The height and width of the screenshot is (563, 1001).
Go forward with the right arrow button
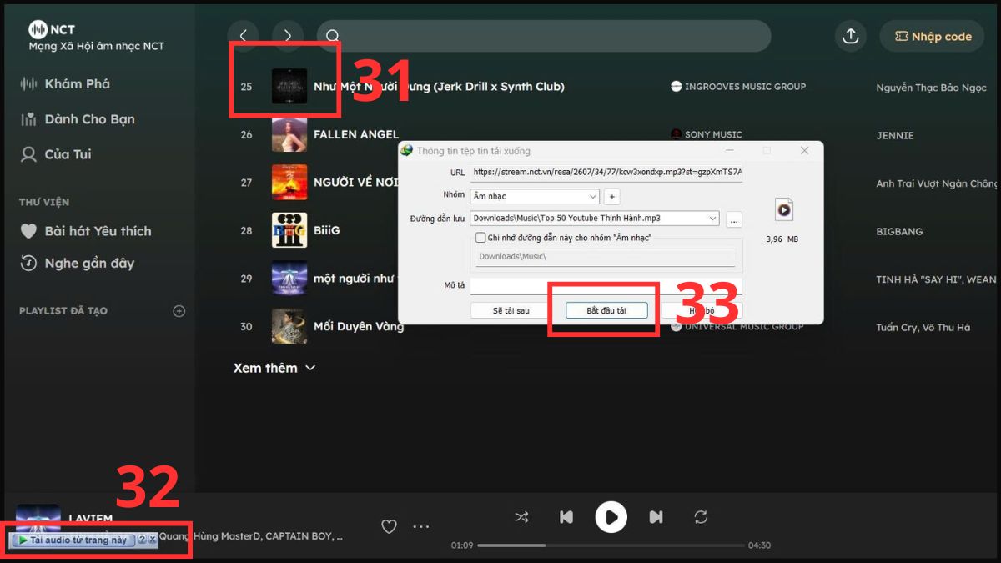click(288, 36)
